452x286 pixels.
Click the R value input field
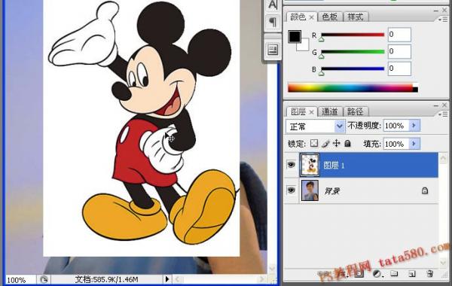[x=399, y=35]
